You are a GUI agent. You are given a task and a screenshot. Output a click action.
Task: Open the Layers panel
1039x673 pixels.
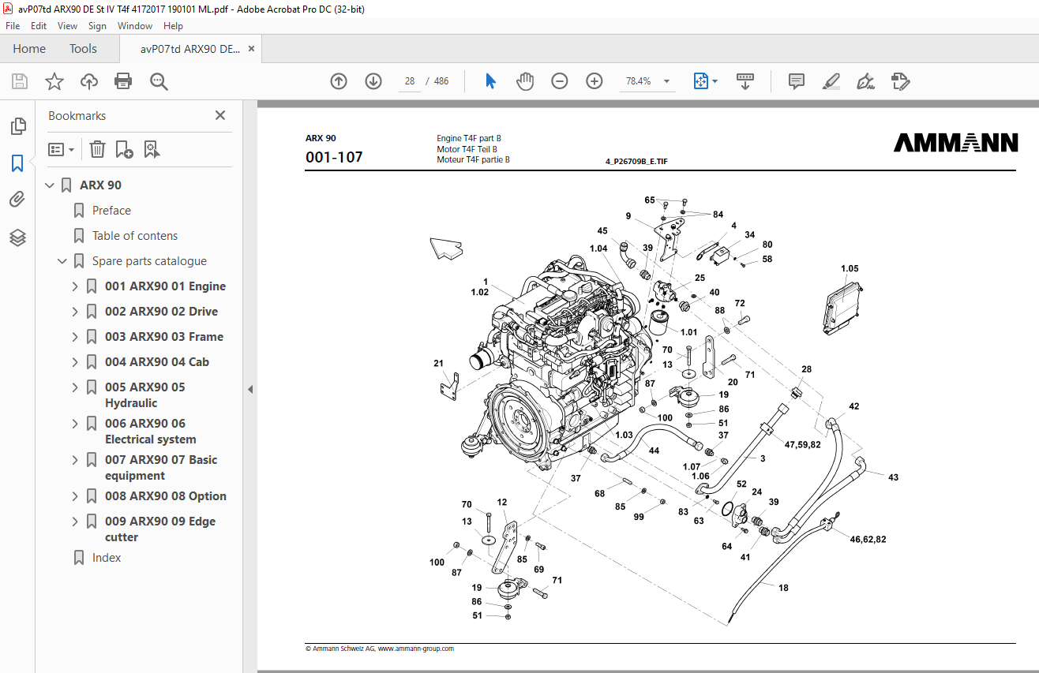pos(17,237)
